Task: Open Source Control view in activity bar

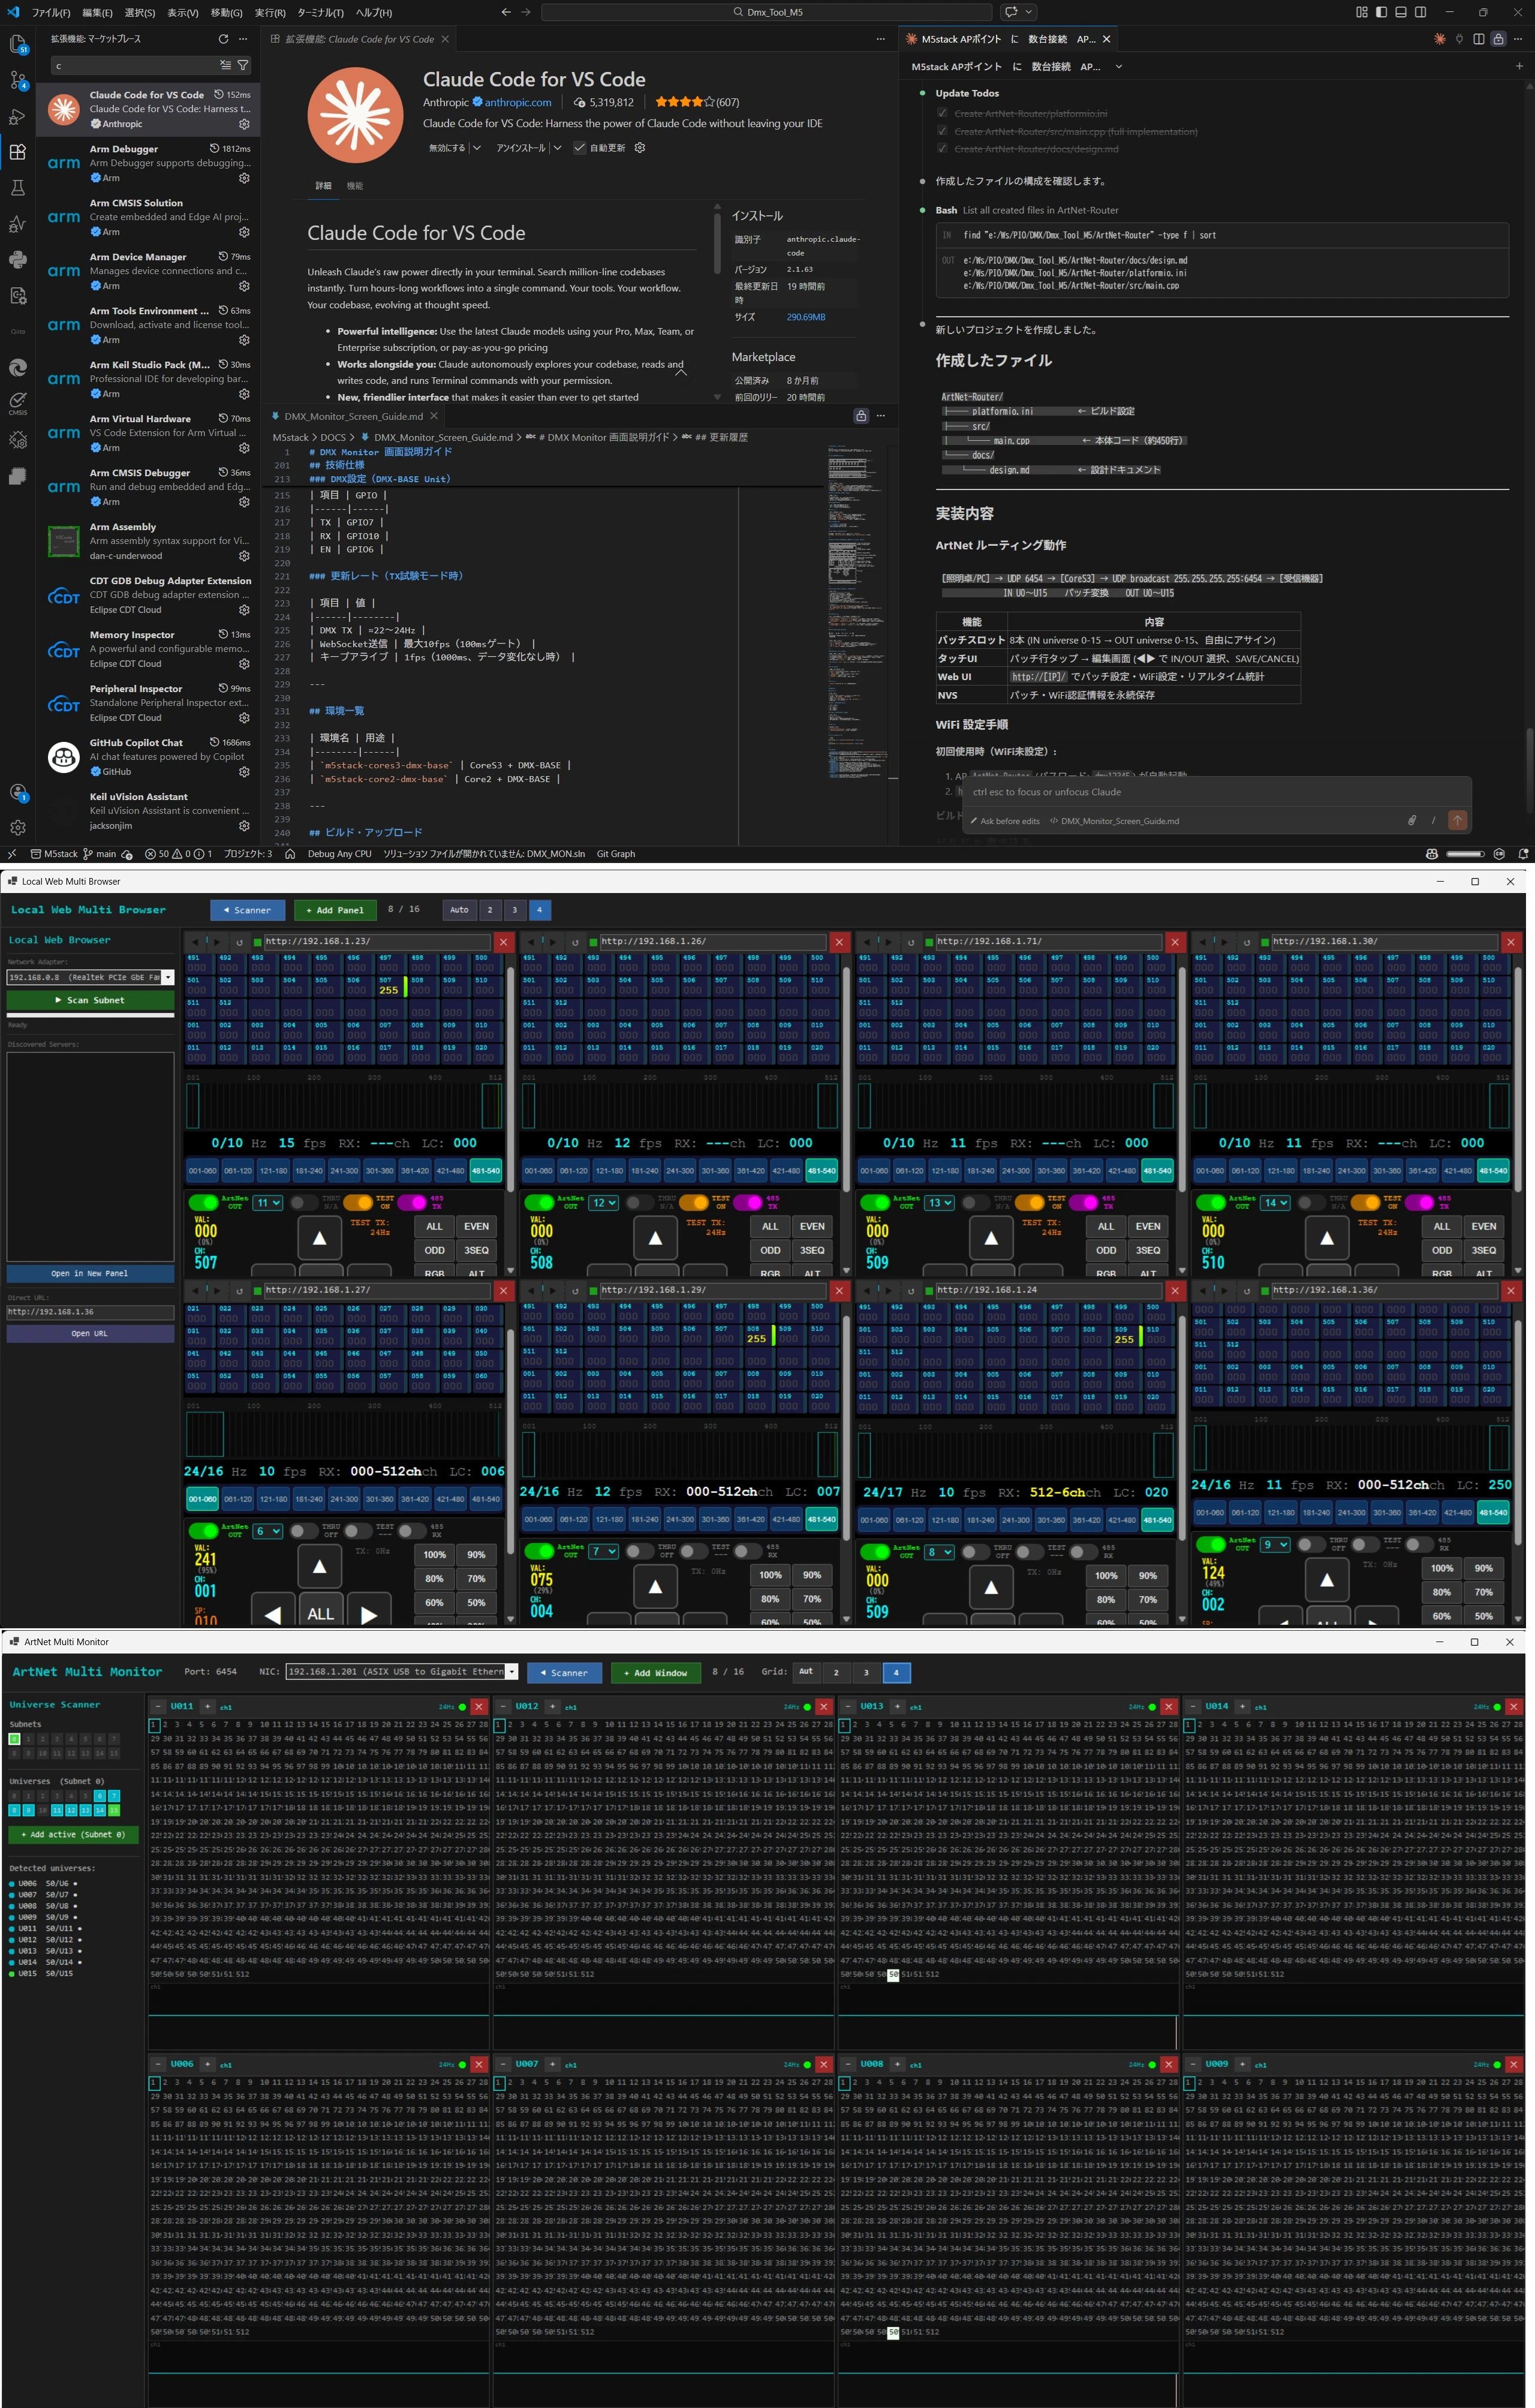Action: 17,80
